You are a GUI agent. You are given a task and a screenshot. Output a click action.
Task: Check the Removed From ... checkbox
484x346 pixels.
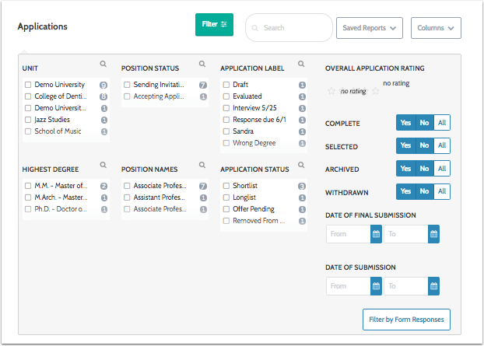click(x=226, y=221)
